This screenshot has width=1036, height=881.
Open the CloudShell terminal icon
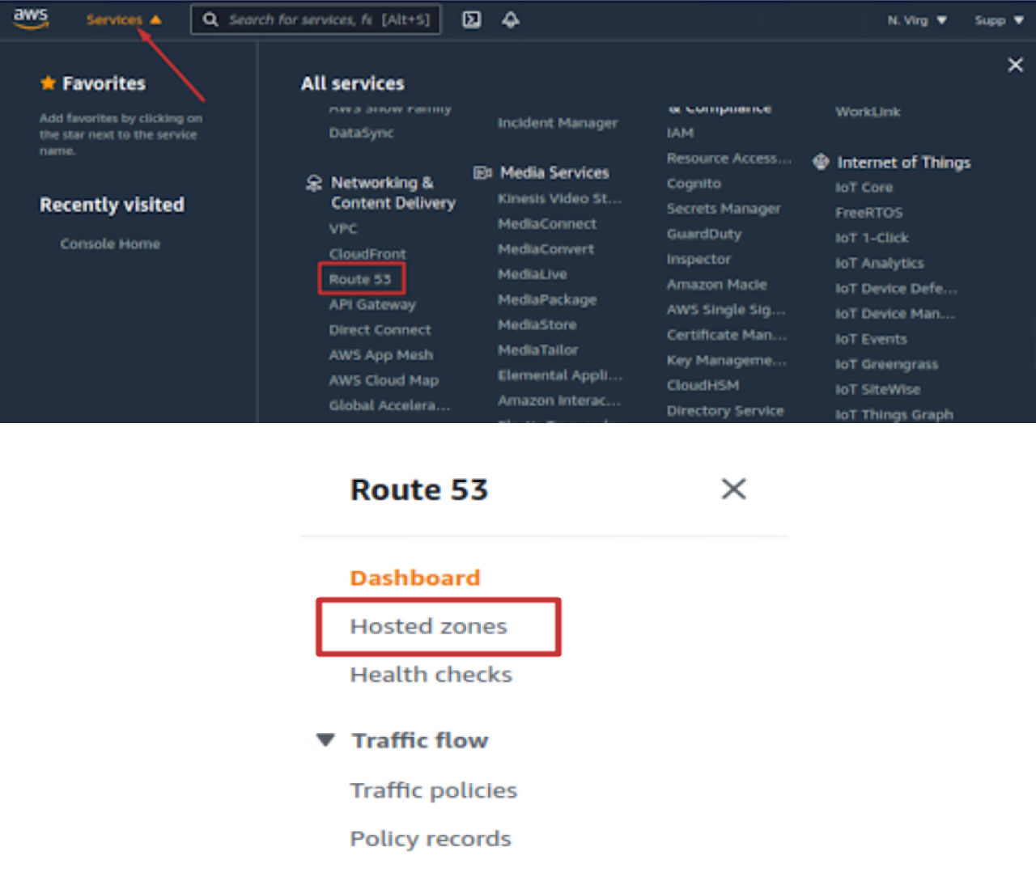click(x=471, y=19)
